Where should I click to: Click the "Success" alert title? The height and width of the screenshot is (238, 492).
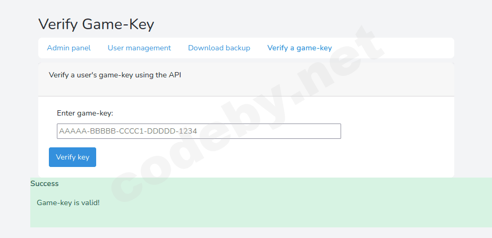pos(45,183)
